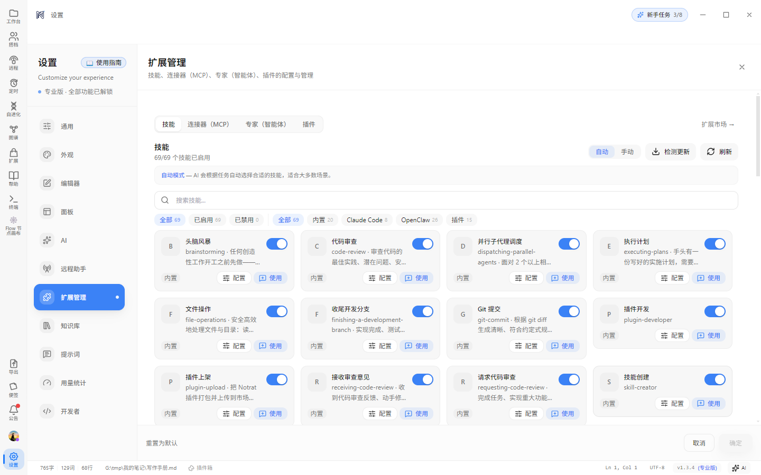
Task: Close the 扩展管理 settings panel with X
Action: (742, 67)
